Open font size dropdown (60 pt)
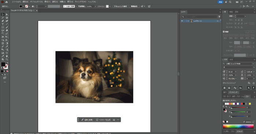This screenshot has height=134, width=256. tap(236, 72)
